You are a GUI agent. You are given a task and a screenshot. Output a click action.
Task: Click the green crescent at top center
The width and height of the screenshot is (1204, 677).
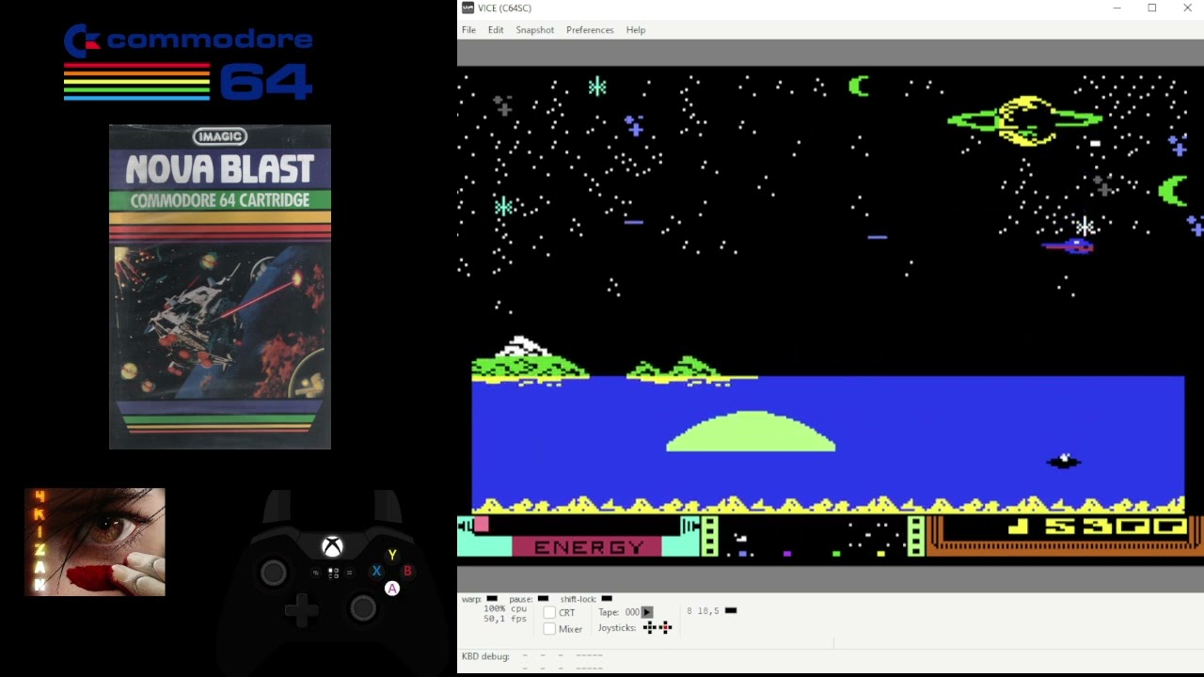point(859,87)
